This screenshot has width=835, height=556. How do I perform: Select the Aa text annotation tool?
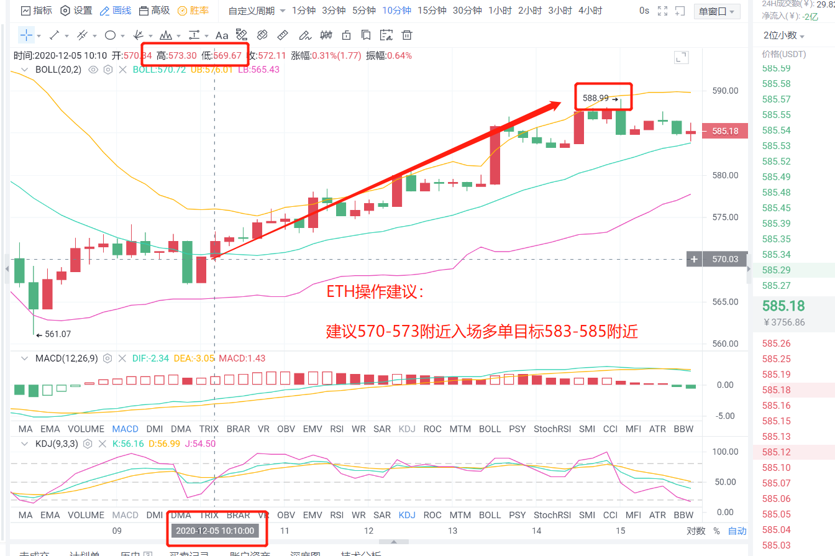pyautogui.click(x=221, y=35)
